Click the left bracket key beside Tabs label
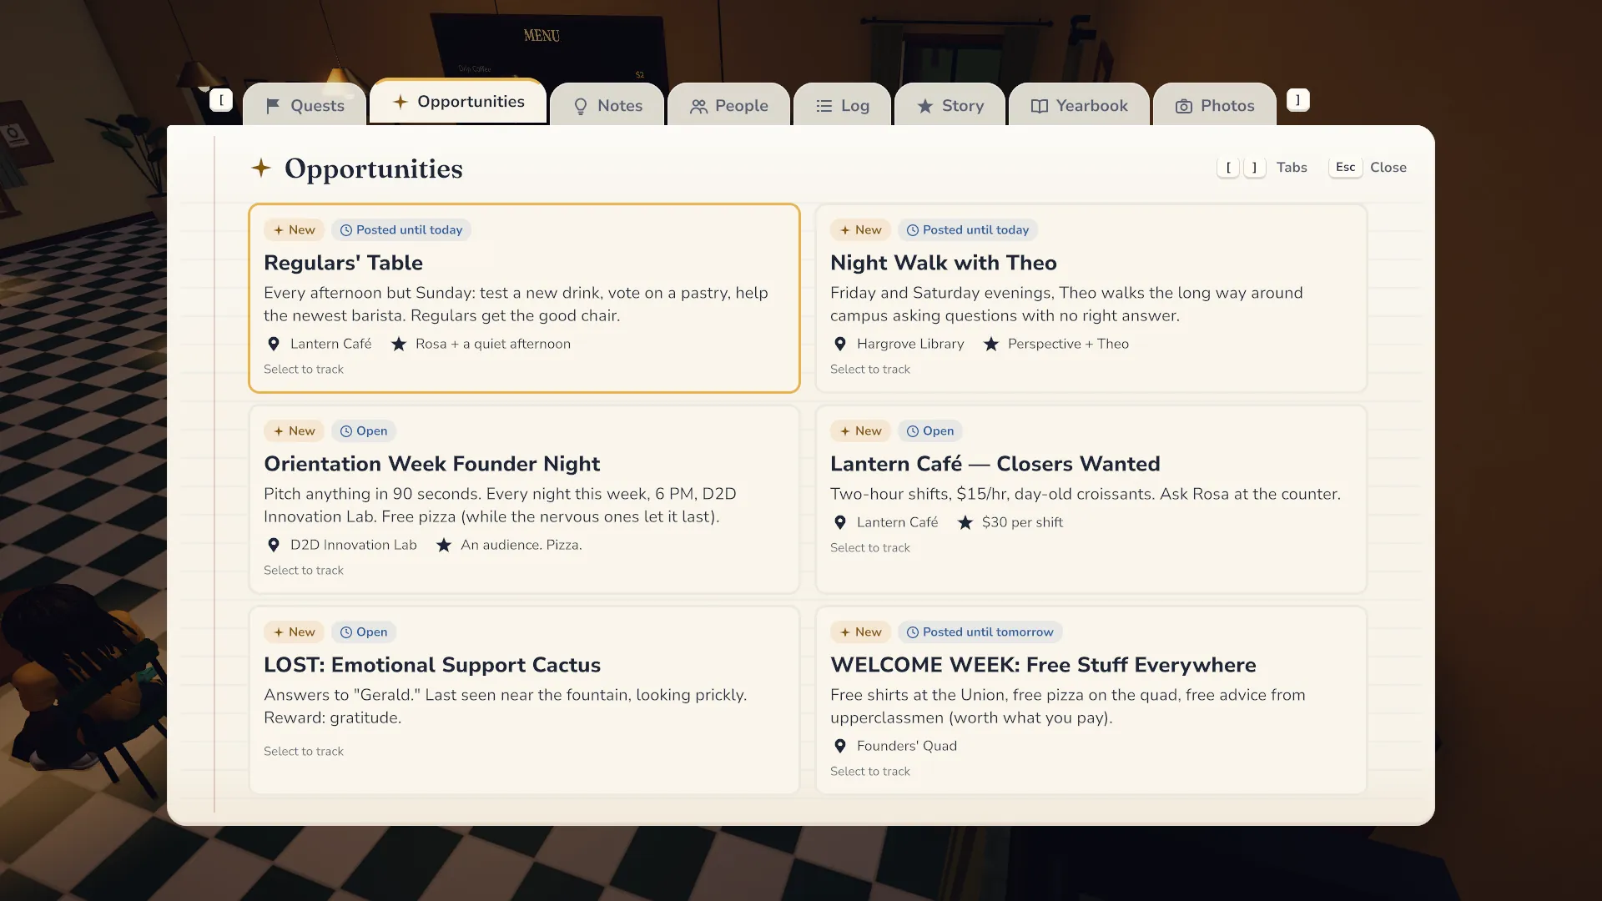Screen dimensions: 1602x901 pyautogui.click(x=1228, y=168)
